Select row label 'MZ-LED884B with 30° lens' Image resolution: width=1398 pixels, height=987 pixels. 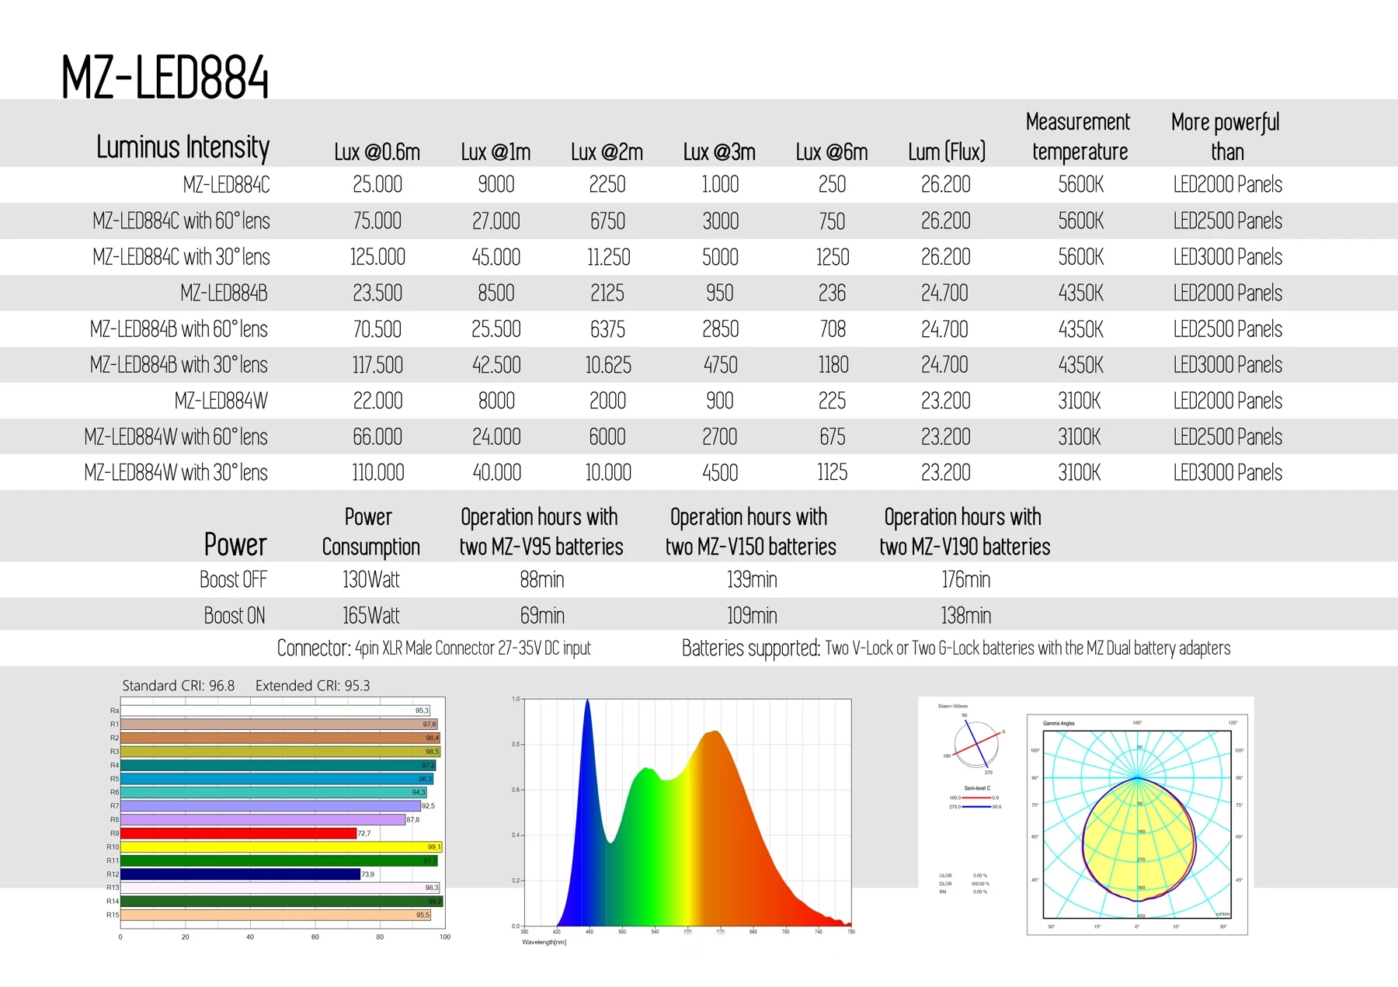click(179, 364)
